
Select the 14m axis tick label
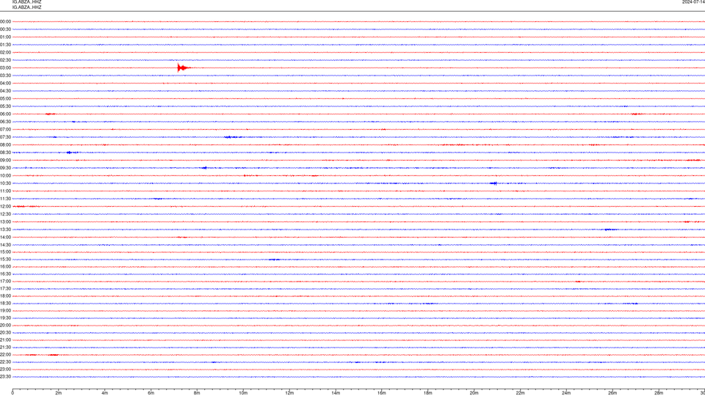pos(336,393)
